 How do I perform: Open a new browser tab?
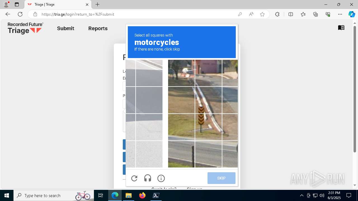tap(97, 4)
